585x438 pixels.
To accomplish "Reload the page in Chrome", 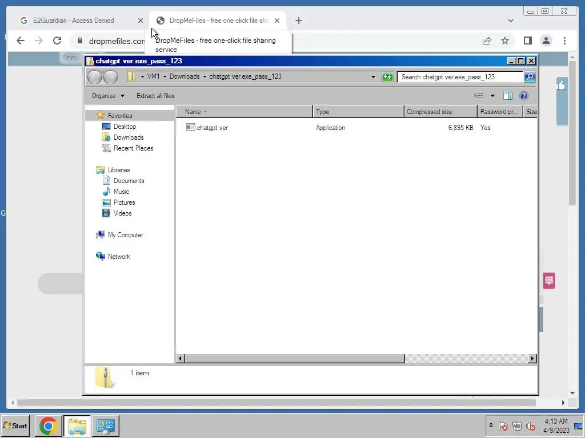I will [57, 40].
